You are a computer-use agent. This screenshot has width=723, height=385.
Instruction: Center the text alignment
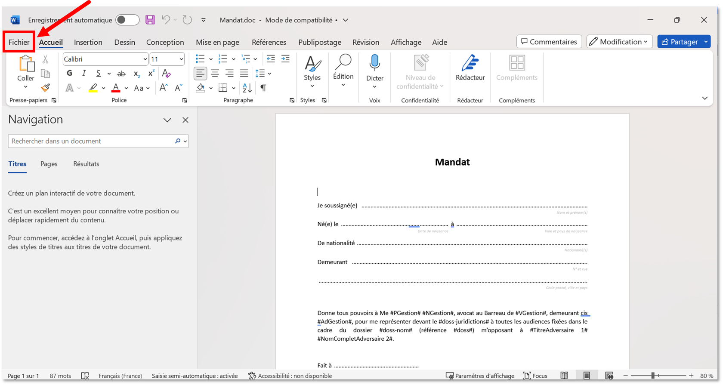[x=215, y=74]
